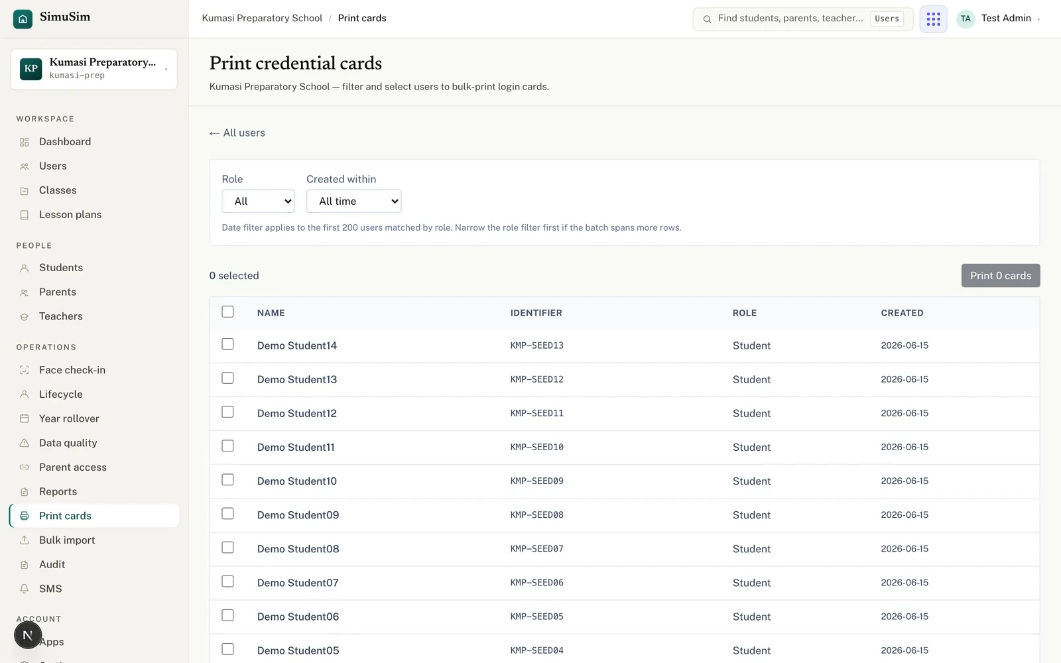Check the box for Demo Student08
Image resolution: width=1061 pixels, height=663 pixels.
pos(227,548)
